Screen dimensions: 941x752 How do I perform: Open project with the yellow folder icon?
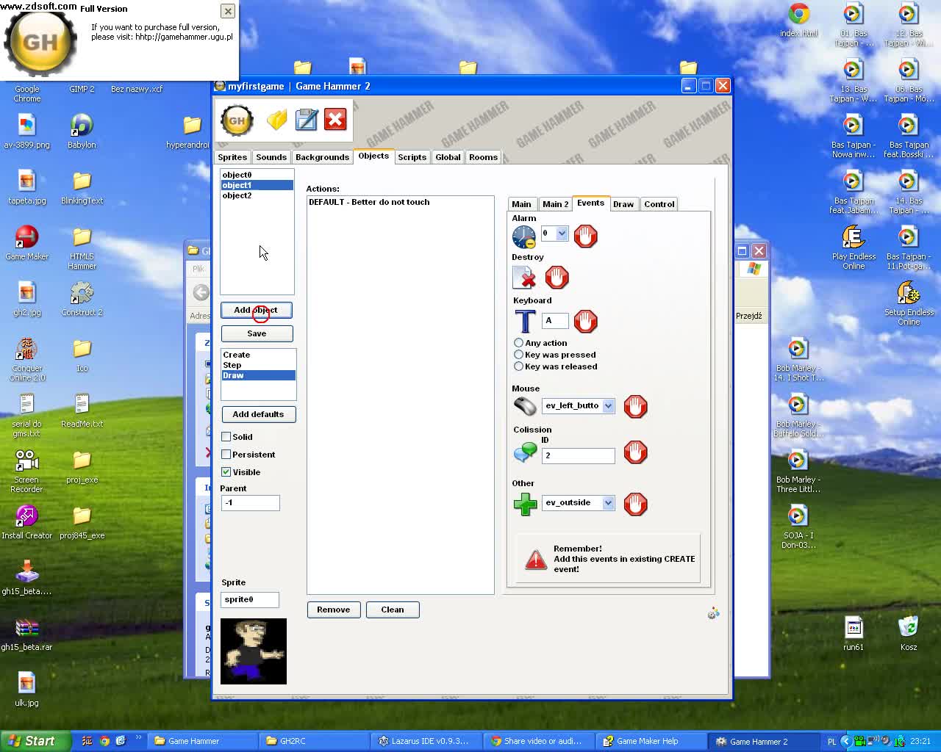pos(277,120)
